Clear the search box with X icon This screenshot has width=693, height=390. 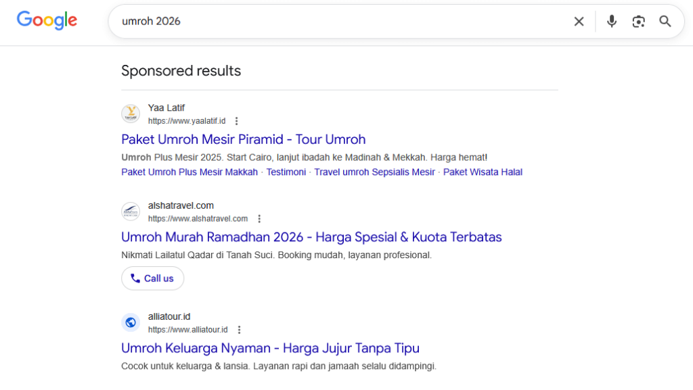point(579,22)
